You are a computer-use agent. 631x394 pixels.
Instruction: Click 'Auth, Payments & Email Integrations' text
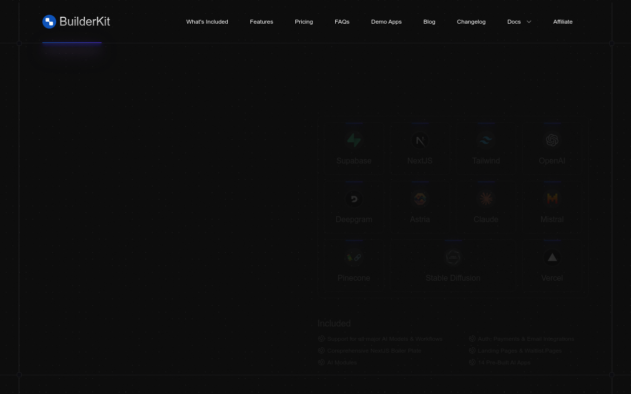[x=526, y=339]
